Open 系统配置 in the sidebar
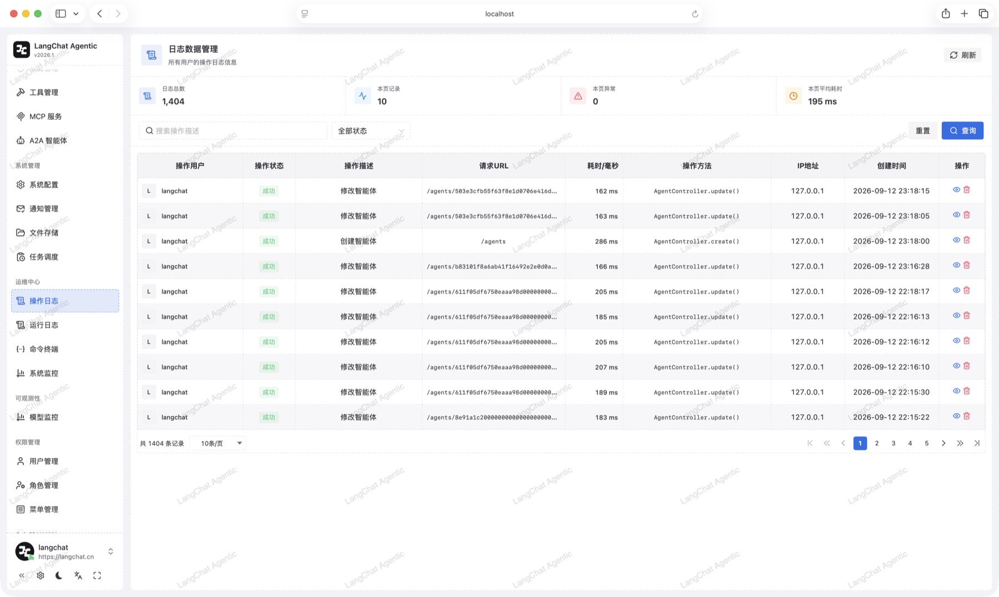The height and width of the screenshot is (597, 999). [x=65, y=184]
